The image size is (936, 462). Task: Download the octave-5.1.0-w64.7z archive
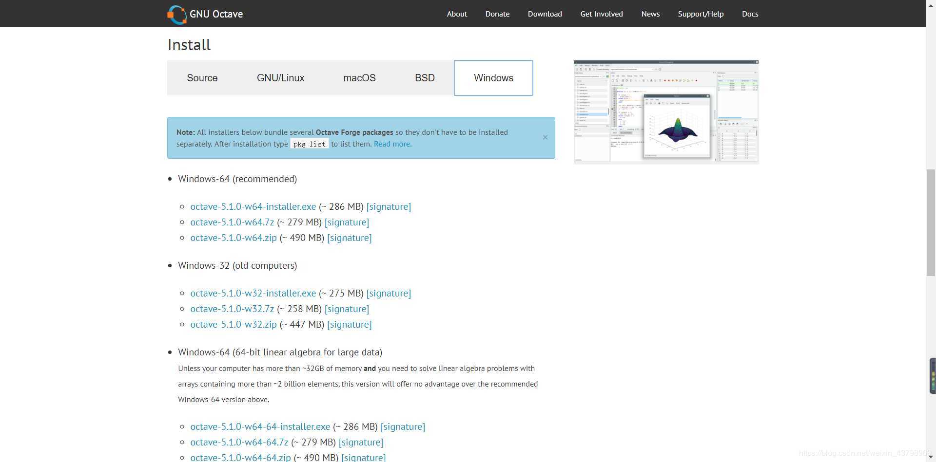(x=232, y=222)
